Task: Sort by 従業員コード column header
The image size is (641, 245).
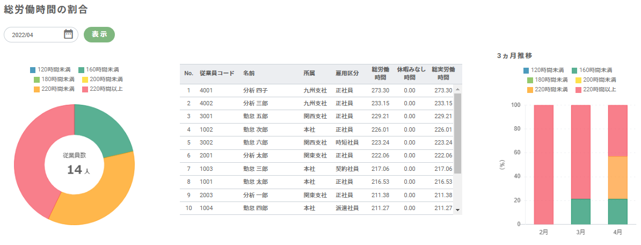Action: tap(217, 74)
